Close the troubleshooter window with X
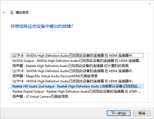 tap(150, 4)
